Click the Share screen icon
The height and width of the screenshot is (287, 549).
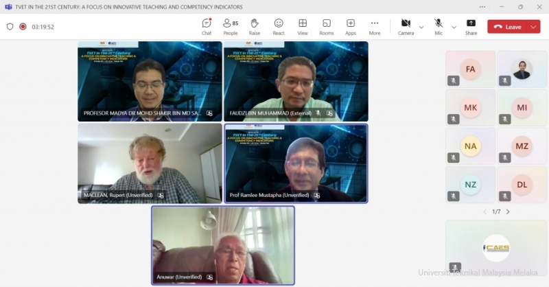(x=471, y=26)
